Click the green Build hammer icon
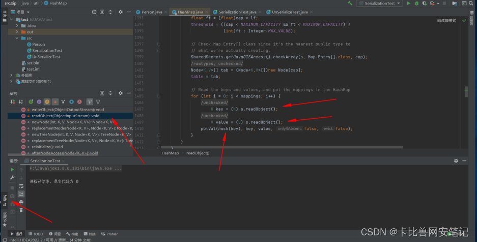 [350, 3]
